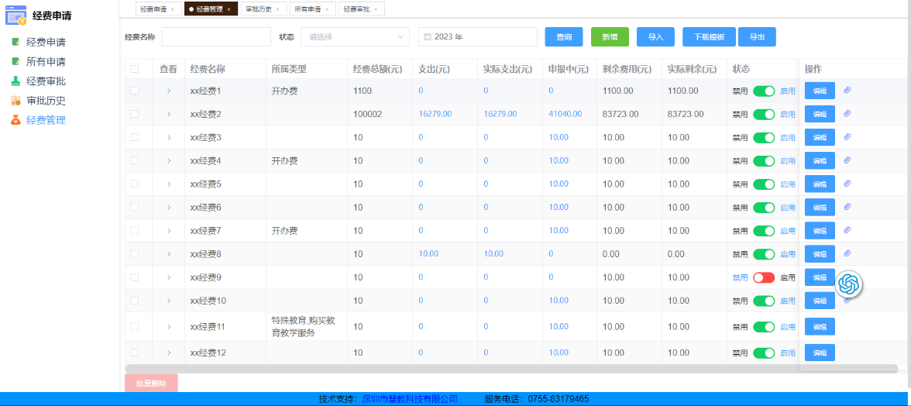The height and width of the screenshot is (406, 911).
Task: Disable xx经费1 with its status switch
Action: [x=764, y=91]
